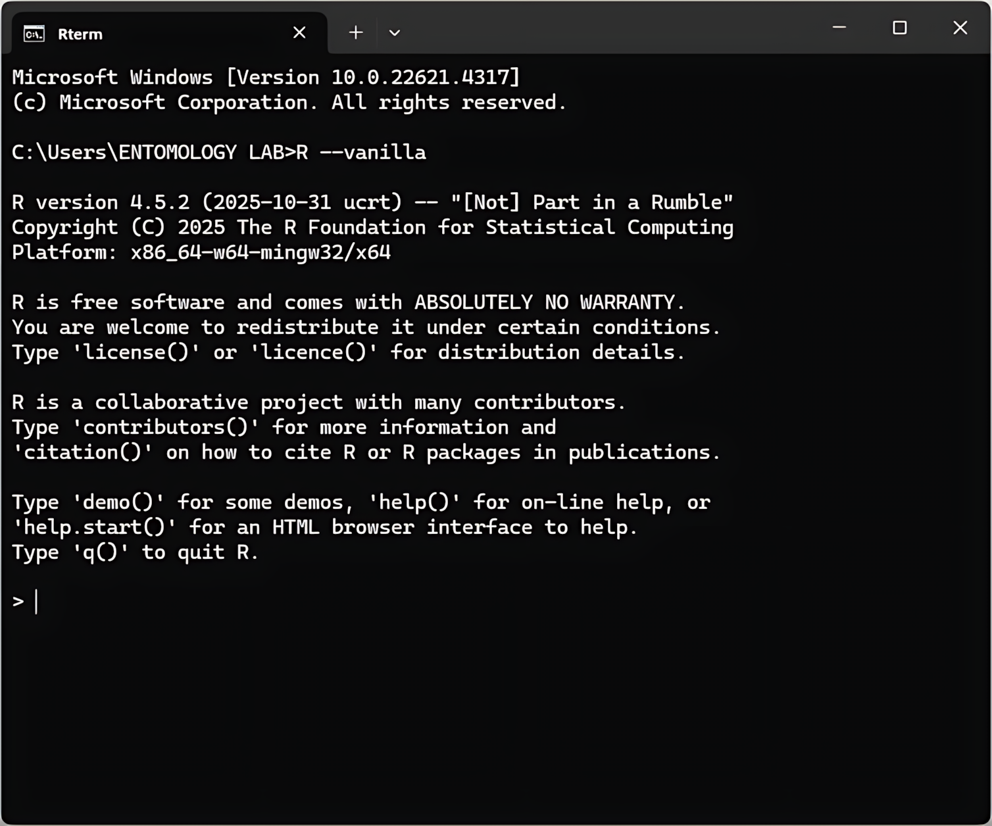Click the 'R --vanilla' command text
The image size is (992, 826).
tap(361, 153)
